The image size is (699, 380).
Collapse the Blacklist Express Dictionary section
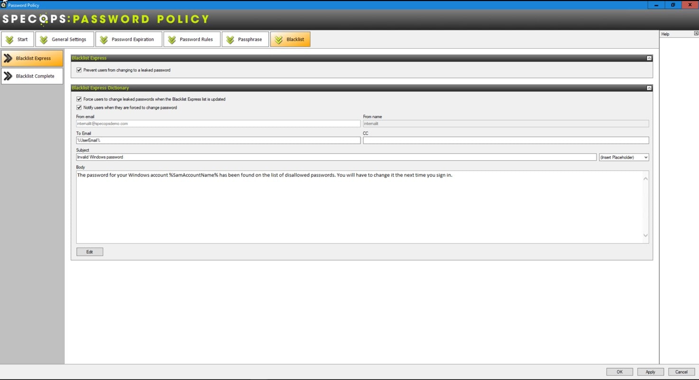pyautogui.click(x=649, y=88)
